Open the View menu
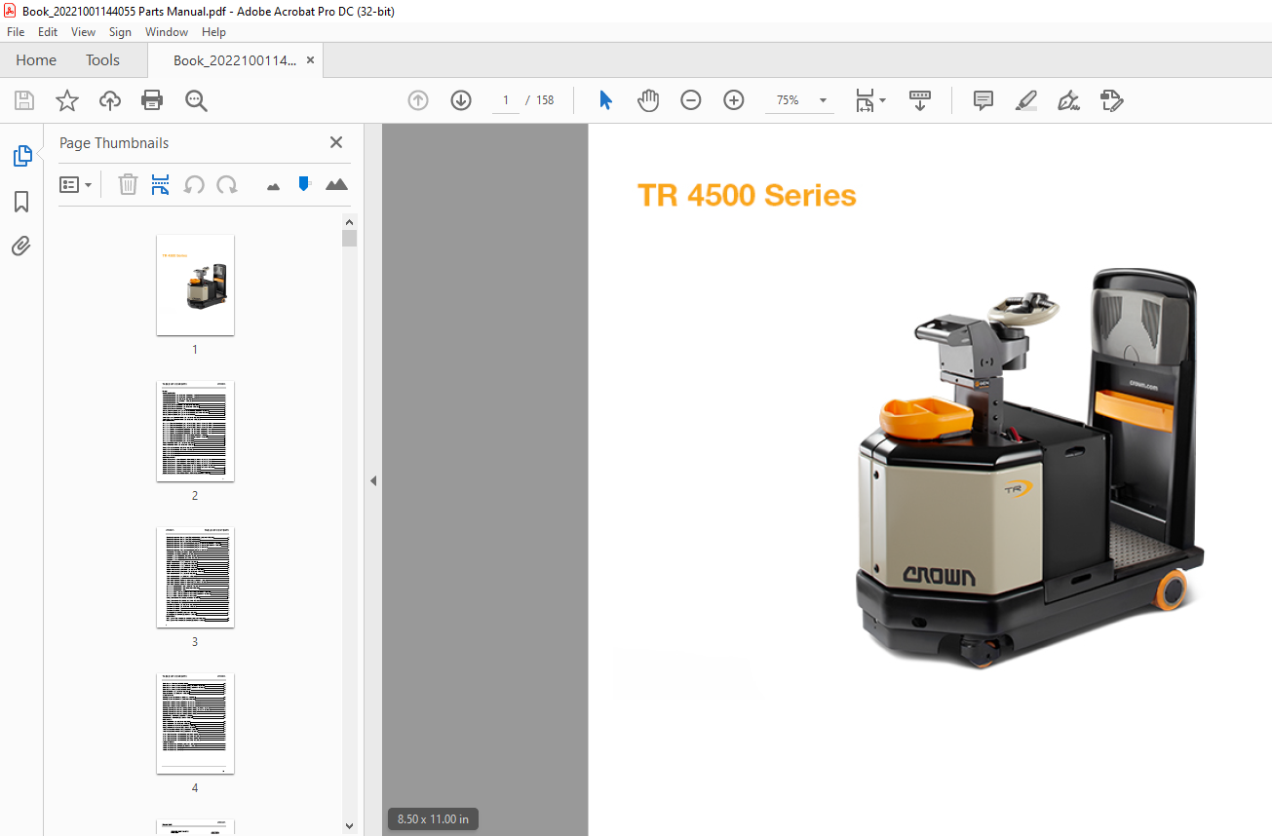 click(x=83, y=32)
